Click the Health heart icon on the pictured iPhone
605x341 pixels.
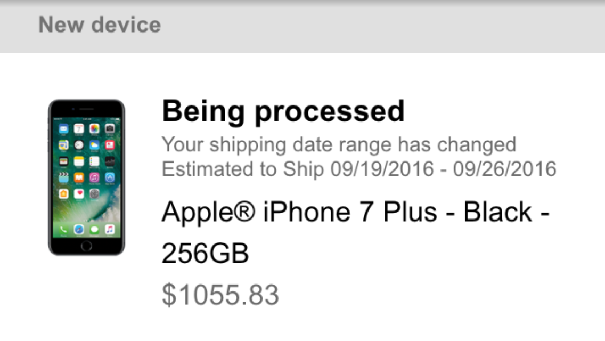pyautogui.click(x=79, y=193)
